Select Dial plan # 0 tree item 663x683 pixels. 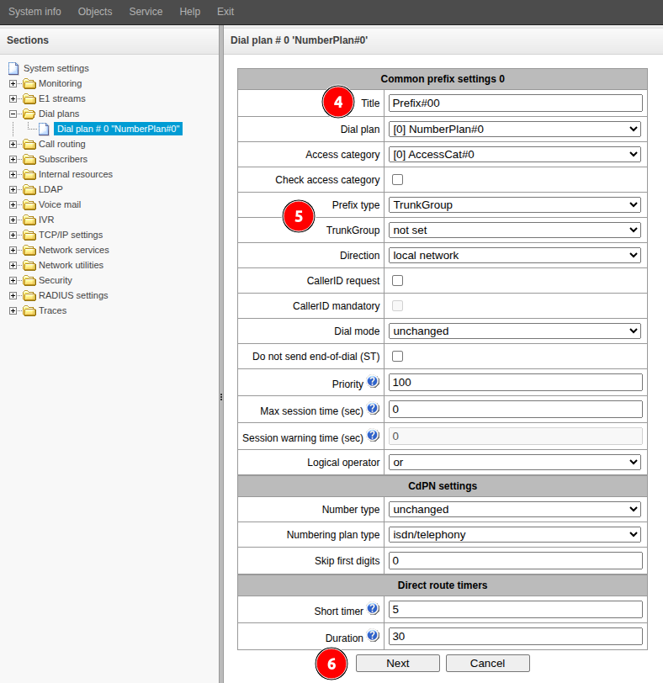click(x=118, y=129)
